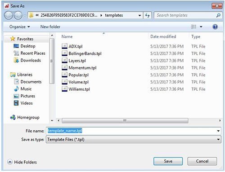Screen dimensions: 225x172
Task: Click the Pictures library icon
Action: tap(16, 96)
